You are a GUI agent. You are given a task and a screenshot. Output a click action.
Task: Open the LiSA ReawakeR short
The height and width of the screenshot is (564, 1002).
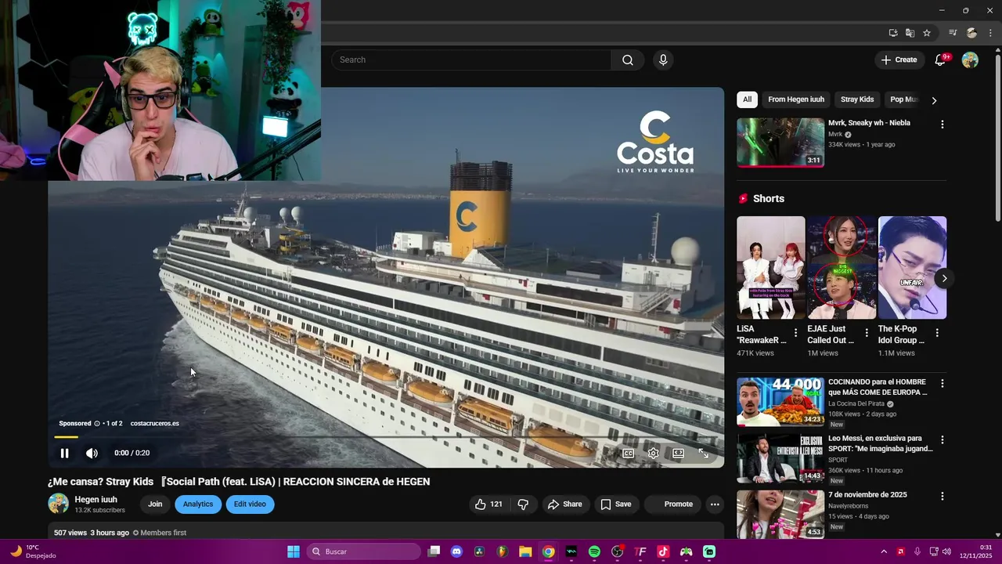pyautogui.click(x=770, y=268)
